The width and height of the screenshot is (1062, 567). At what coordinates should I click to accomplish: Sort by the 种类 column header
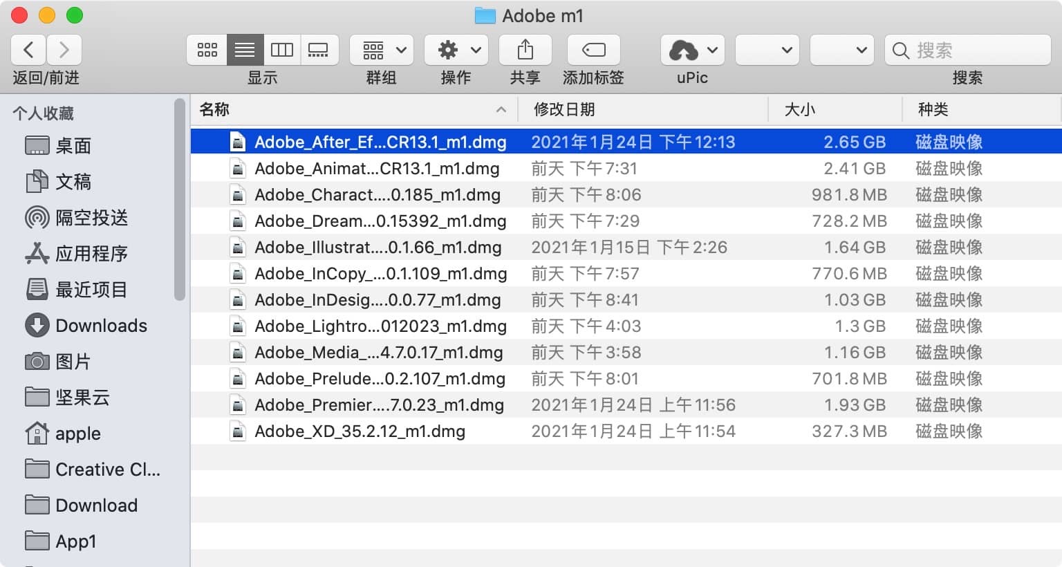933,109
